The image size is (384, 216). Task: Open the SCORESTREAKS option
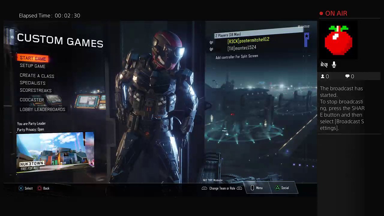click(x=35, y=91)
